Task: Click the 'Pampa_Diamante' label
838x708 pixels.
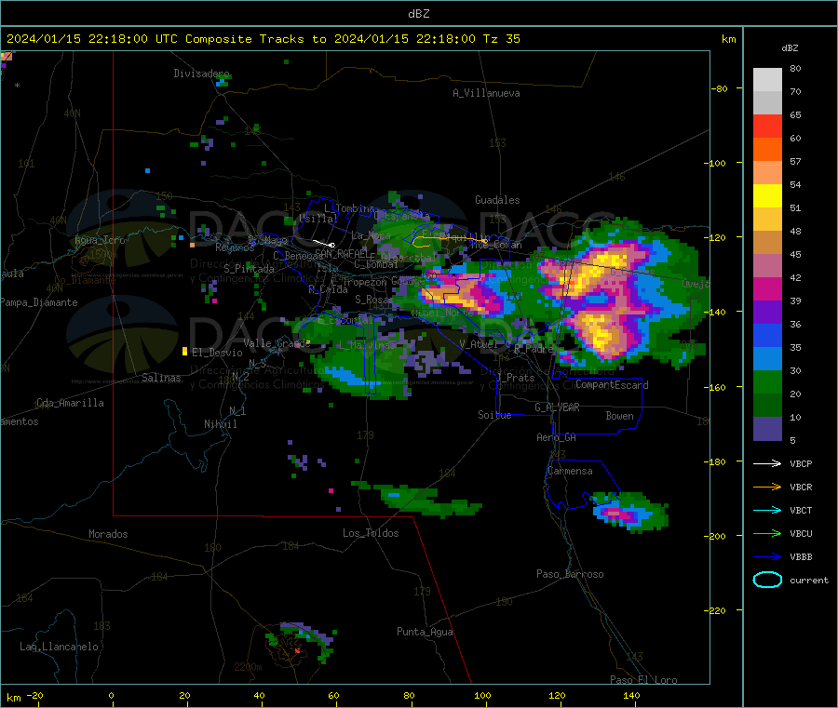Action: 39,302
